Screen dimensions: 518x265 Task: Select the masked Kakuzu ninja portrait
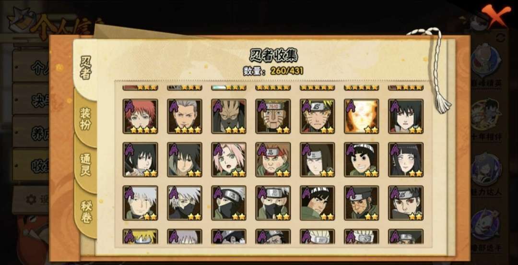pyautogui.click(x=229, y=116)
